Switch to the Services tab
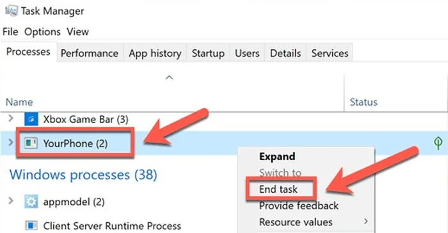Viewport: 448px width, 233px height. (330, 53)
